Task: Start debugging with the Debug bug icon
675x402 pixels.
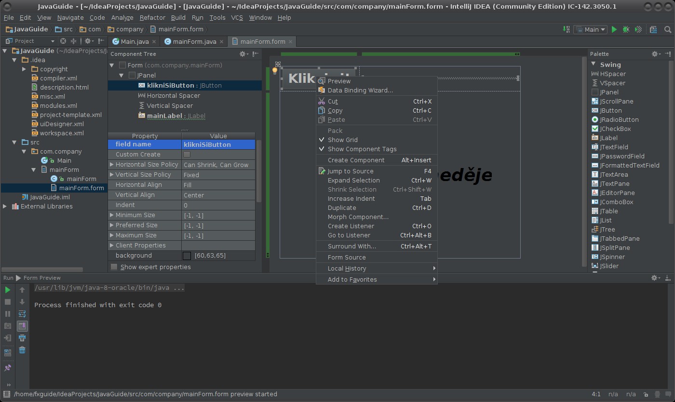Action: (626, 29)
